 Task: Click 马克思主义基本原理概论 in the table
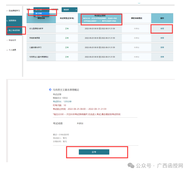(39, 57)
